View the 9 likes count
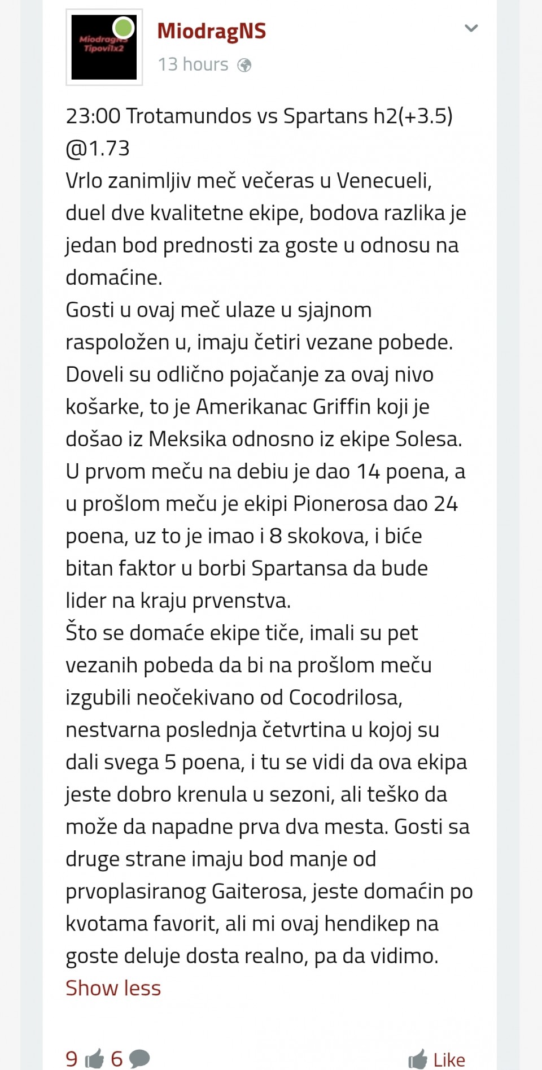 [72, 1058]
